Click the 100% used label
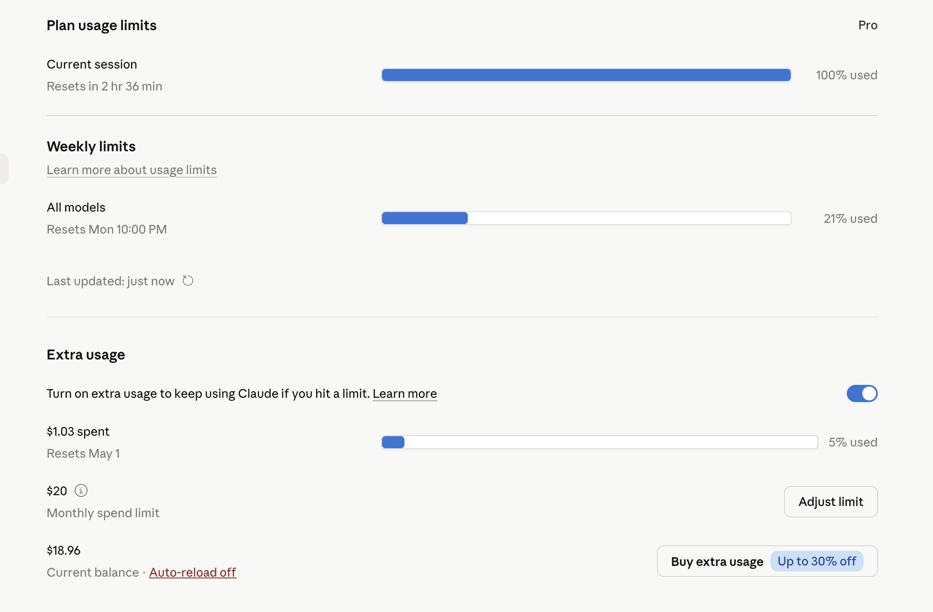The width and height of the screenshot is (933, 612). (846, 75)
